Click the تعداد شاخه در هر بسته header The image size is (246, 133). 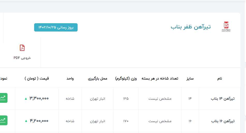coord(160,79)
